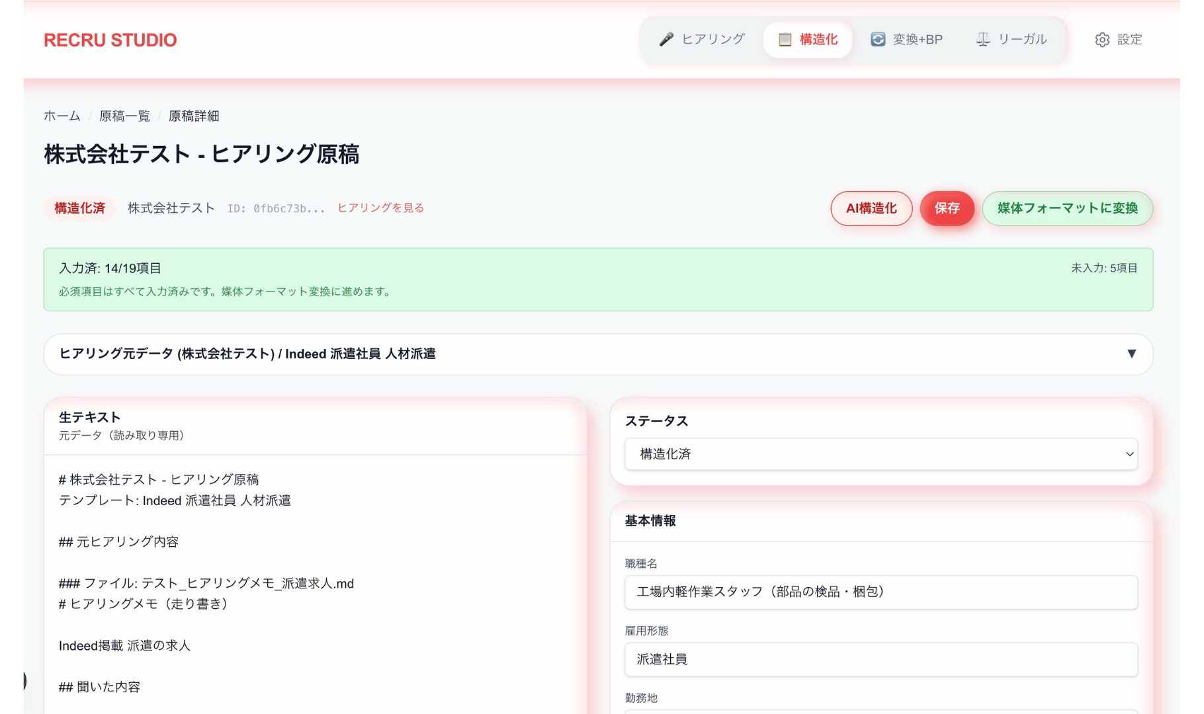Image resolution: width=1204 pixels, height=714 pixels.
Task: Click the AI構造化 button
Action: coord(871,208)
